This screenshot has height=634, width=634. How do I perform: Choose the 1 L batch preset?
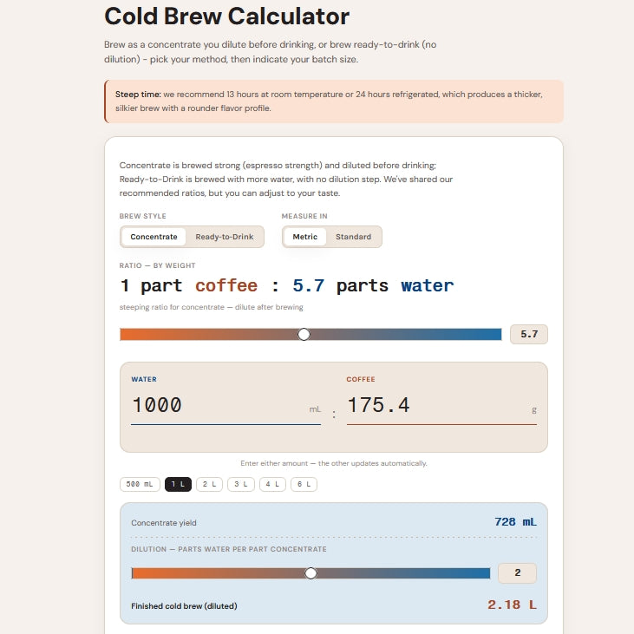[x=178, y=484]
